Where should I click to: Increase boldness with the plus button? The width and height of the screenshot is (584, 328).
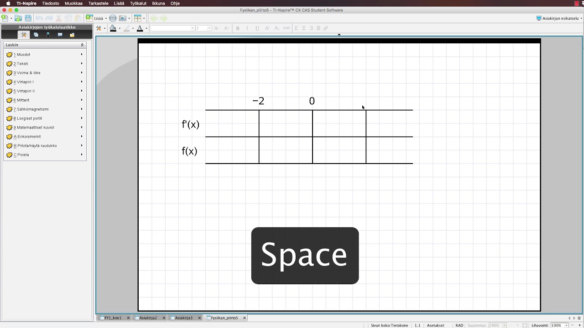tap(579, 325)
